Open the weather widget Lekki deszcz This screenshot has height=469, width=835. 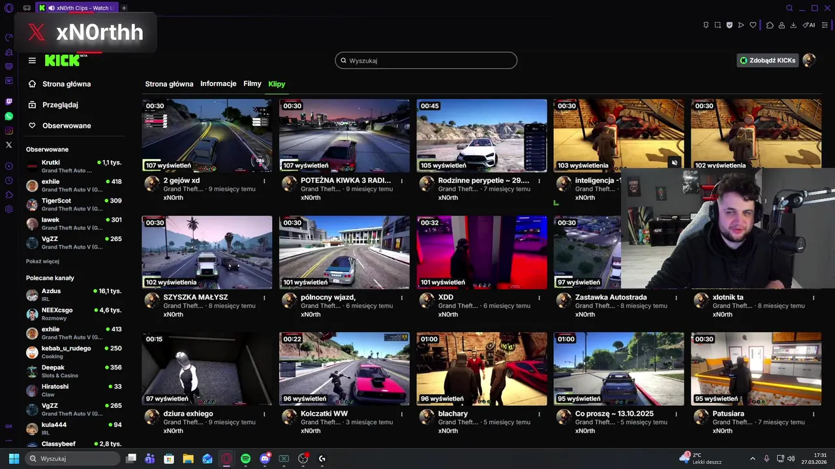(699, 459)
